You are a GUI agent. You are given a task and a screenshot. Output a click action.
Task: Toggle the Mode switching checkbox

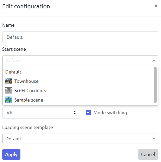pos(88,113)
